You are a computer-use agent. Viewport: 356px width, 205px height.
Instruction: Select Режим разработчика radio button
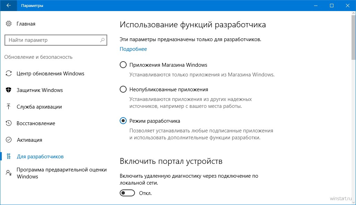pyautogui.click(x=123, y=121)
